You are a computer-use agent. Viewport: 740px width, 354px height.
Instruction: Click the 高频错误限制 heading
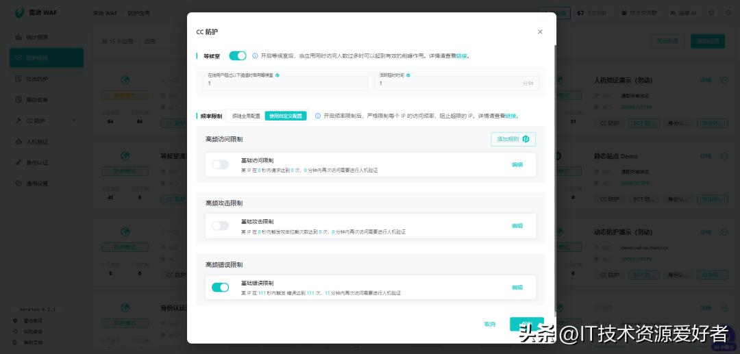tap(224, 265)
